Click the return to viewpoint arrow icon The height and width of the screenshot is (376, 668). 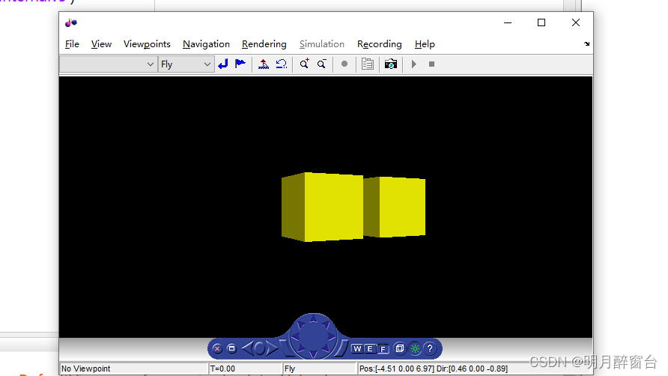pos(223,64)
